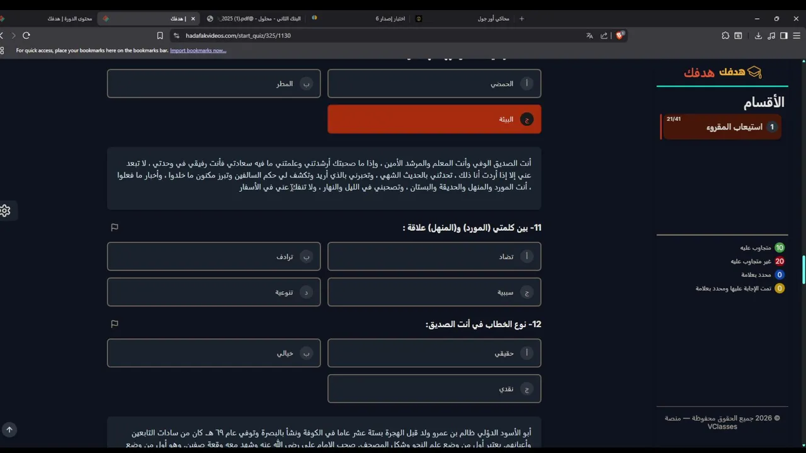Toggle the browser sidebar panel icon
Viewport: 806px width, 453px height.
point(783,36)
